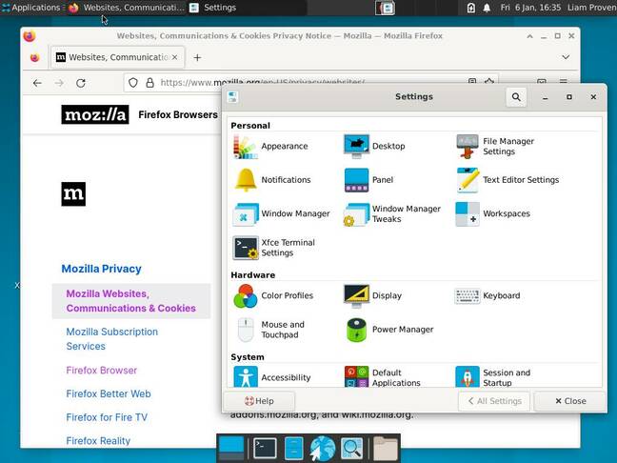Image resolution: width=617 pixels, height=463 pixels.
Task: Launch Web Browser from the dock
Action: (323, 449)
